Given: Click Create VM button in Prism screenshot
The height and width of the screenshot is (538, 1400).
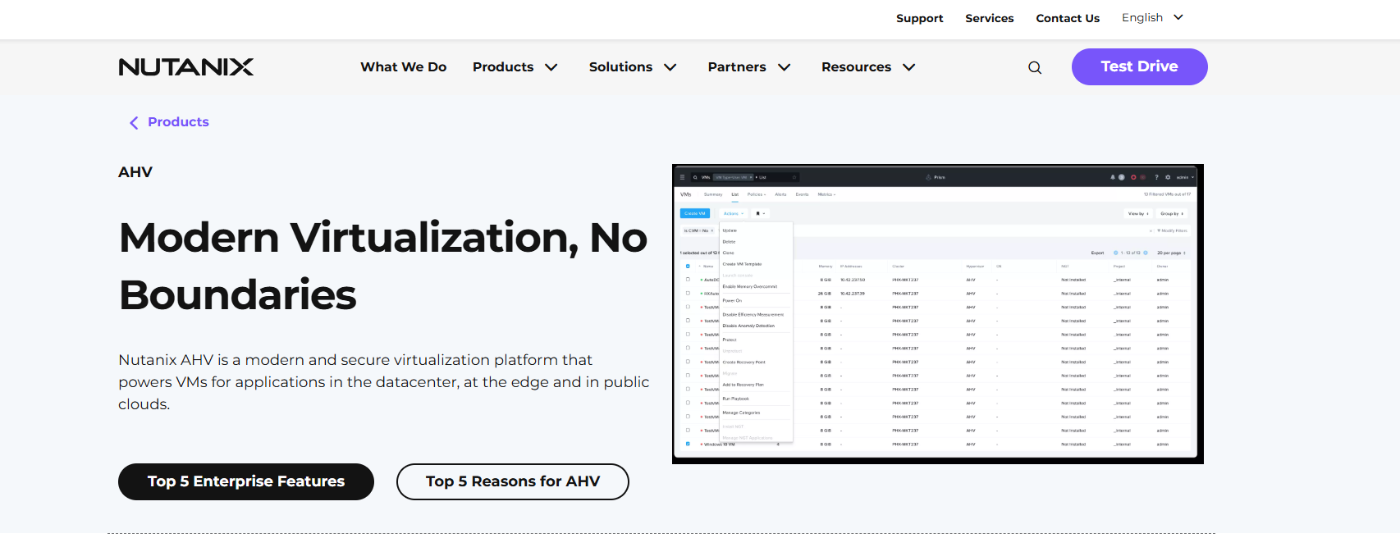Looking at the screenshot, I should (695, 213).
